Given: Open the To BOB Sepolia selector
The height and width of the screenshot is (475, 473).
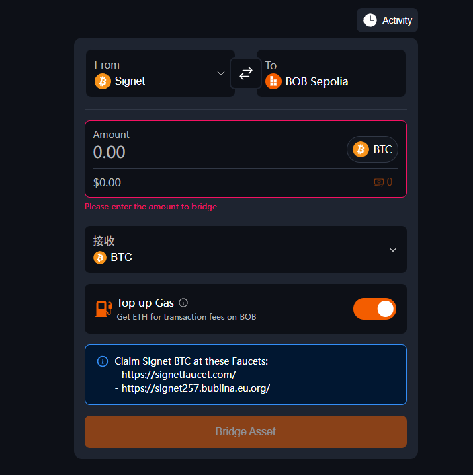Looking at the screenshot, I should click(x=331, y=73).
